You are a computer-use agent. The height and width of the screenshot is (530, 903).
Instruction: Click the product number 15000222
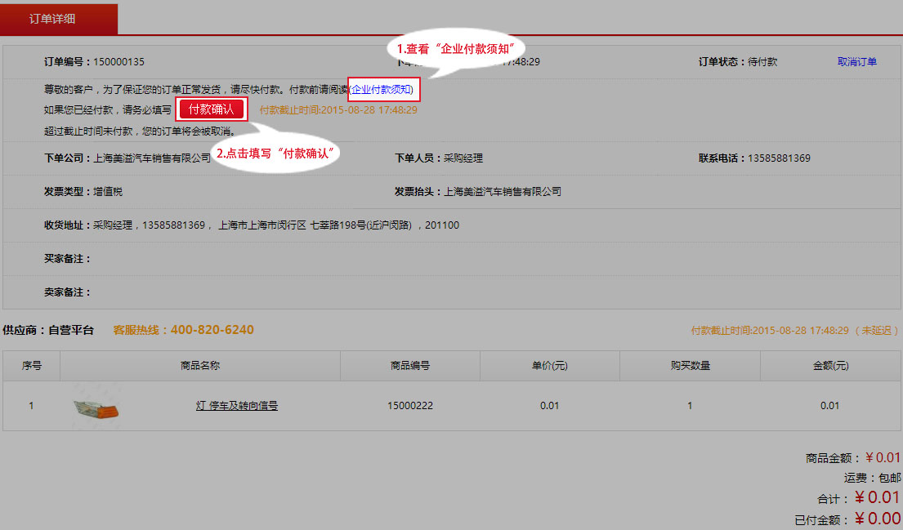pos(410,406)
